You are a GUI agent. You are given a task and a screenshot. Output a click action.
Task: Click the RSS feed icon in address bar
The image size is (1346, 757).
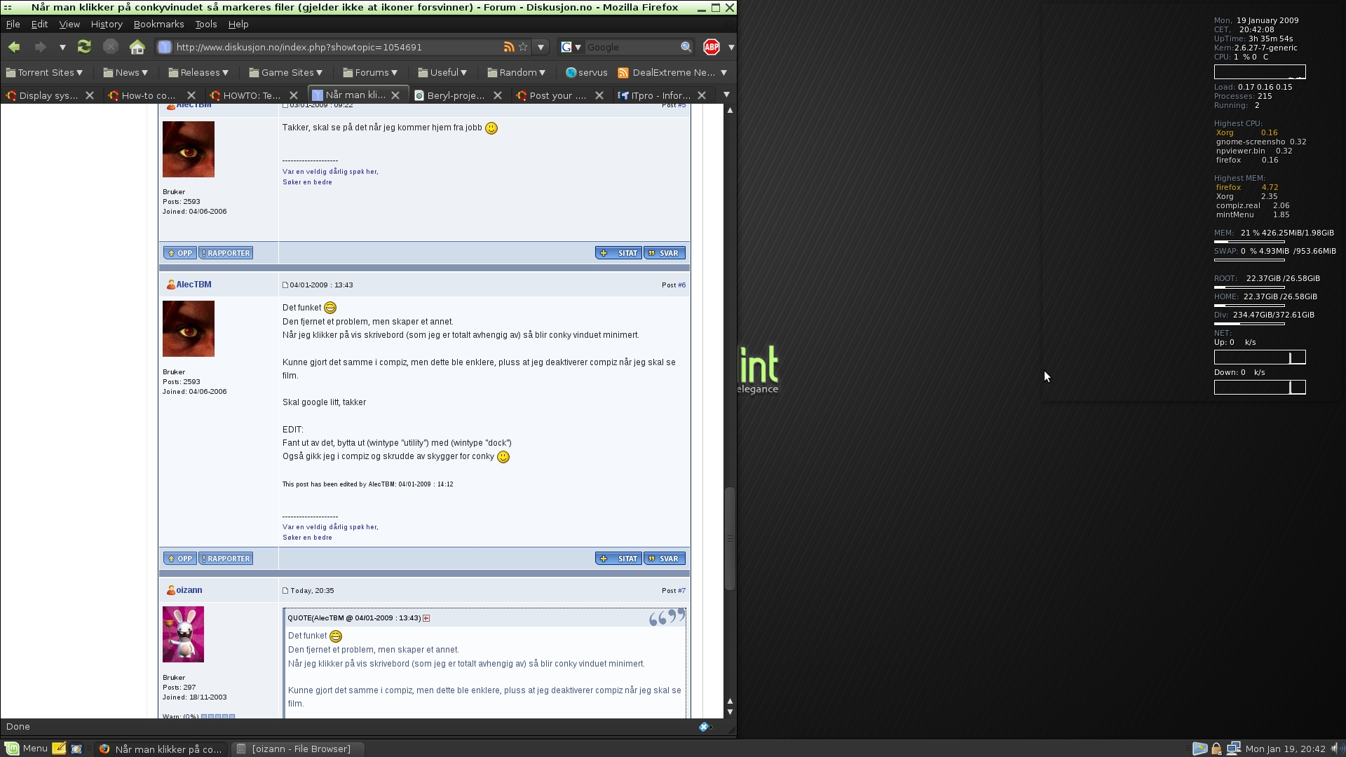point(509,47)
